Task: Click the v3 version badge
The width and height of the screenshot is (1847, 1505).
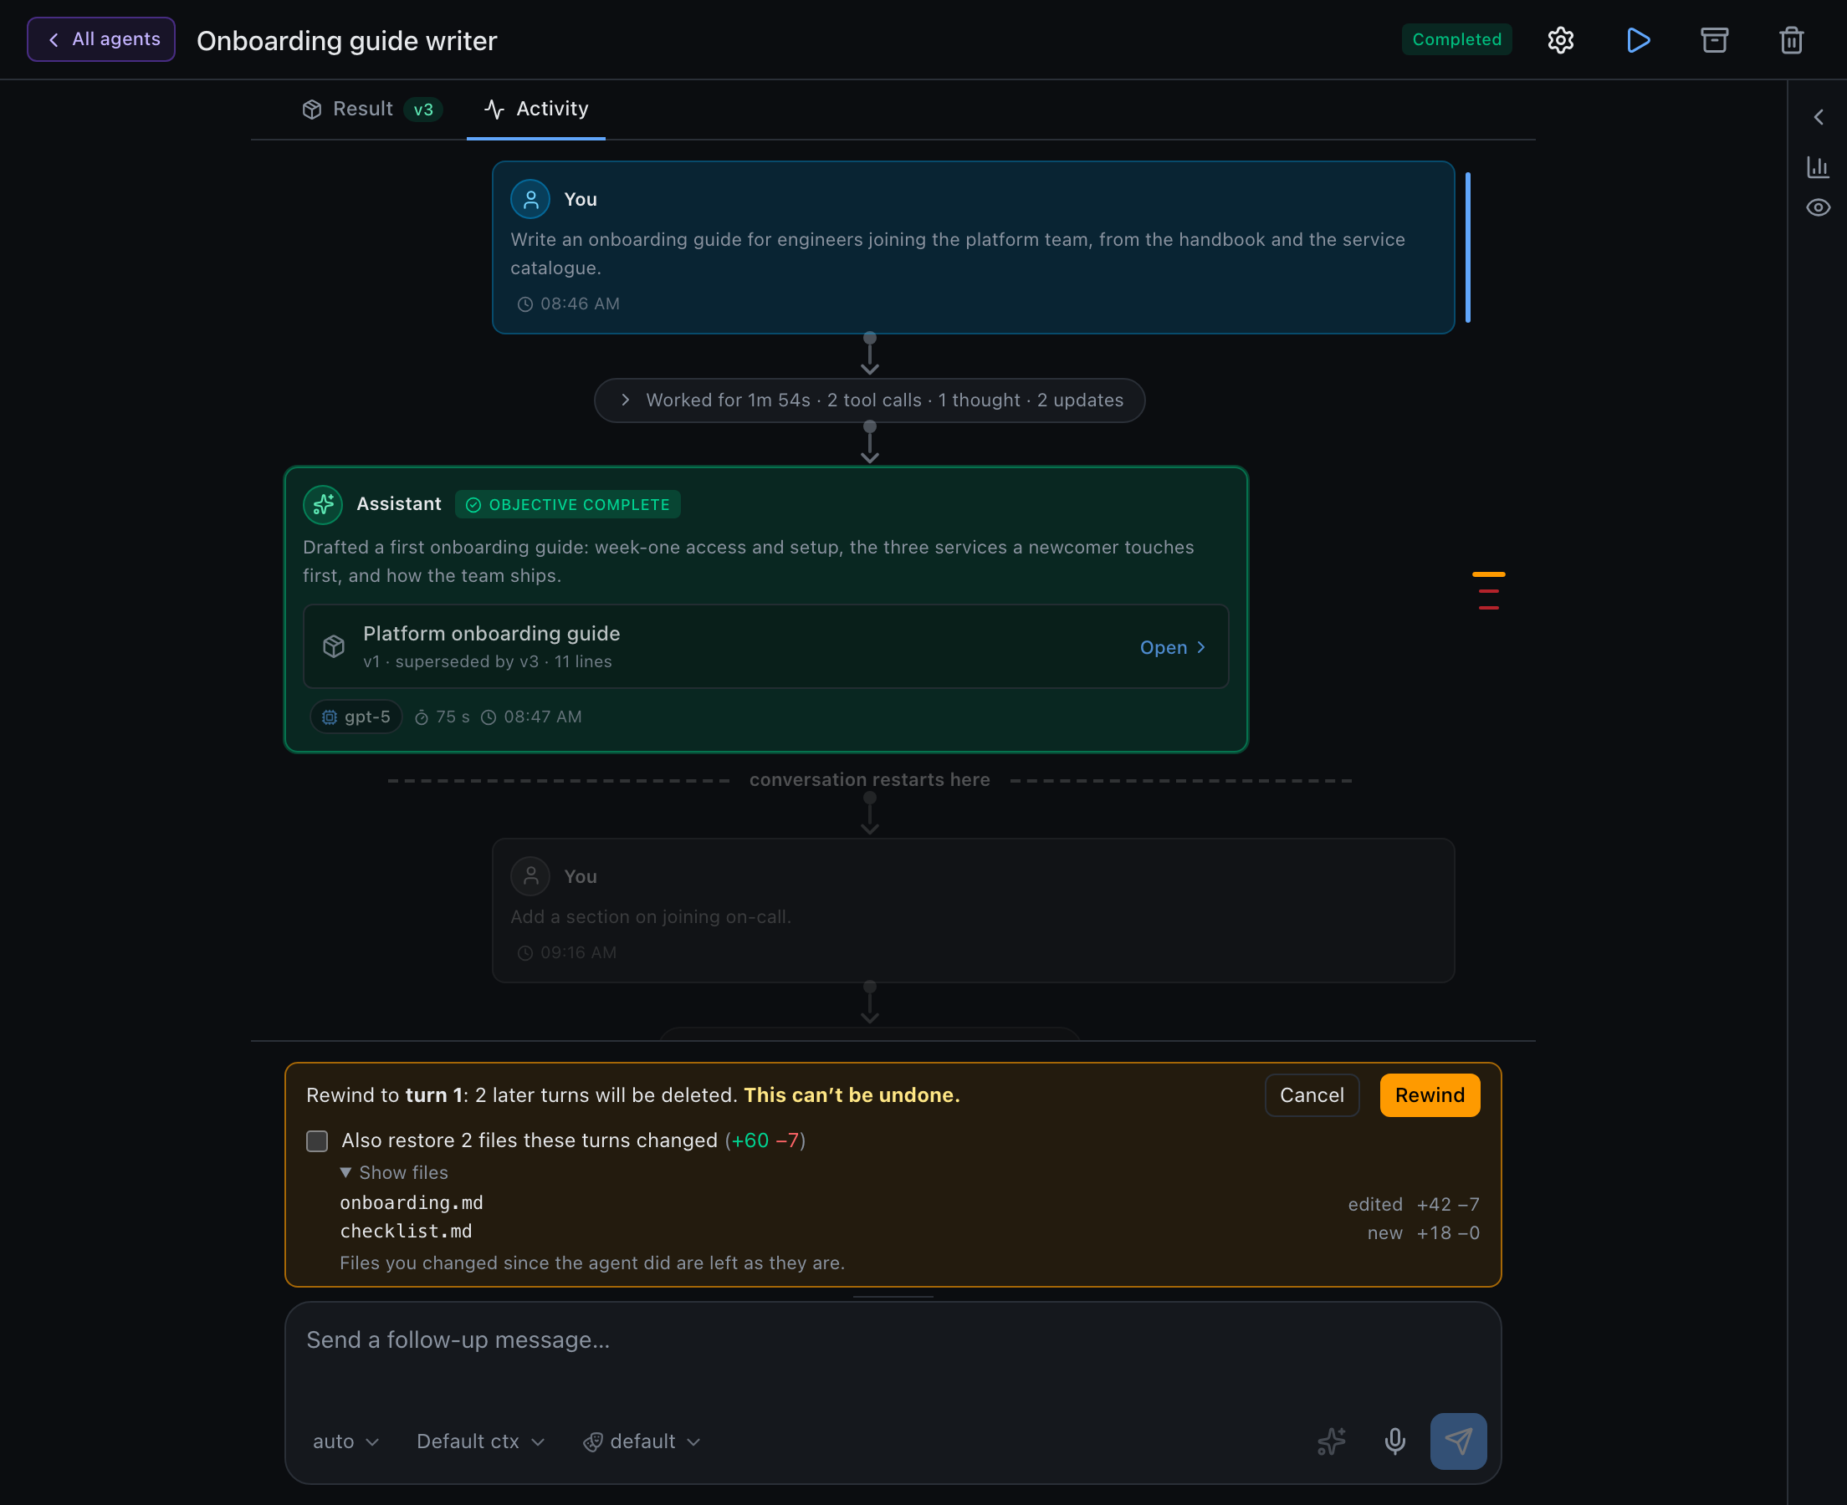Action: 423,110
